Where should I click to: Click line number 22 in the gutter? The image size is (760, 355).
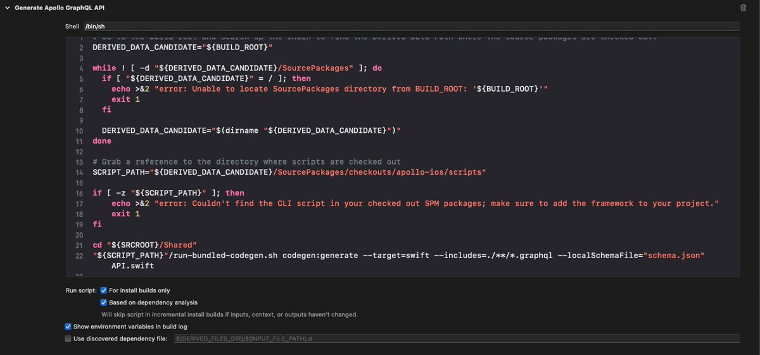click(79, 256)
